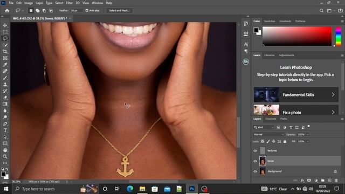Click the hue spectrum slider

click(339, 37)
